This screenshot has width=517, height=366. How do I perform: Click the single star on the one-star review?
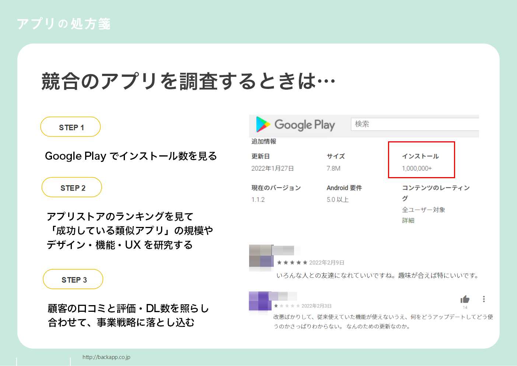[x=276, y=306]
